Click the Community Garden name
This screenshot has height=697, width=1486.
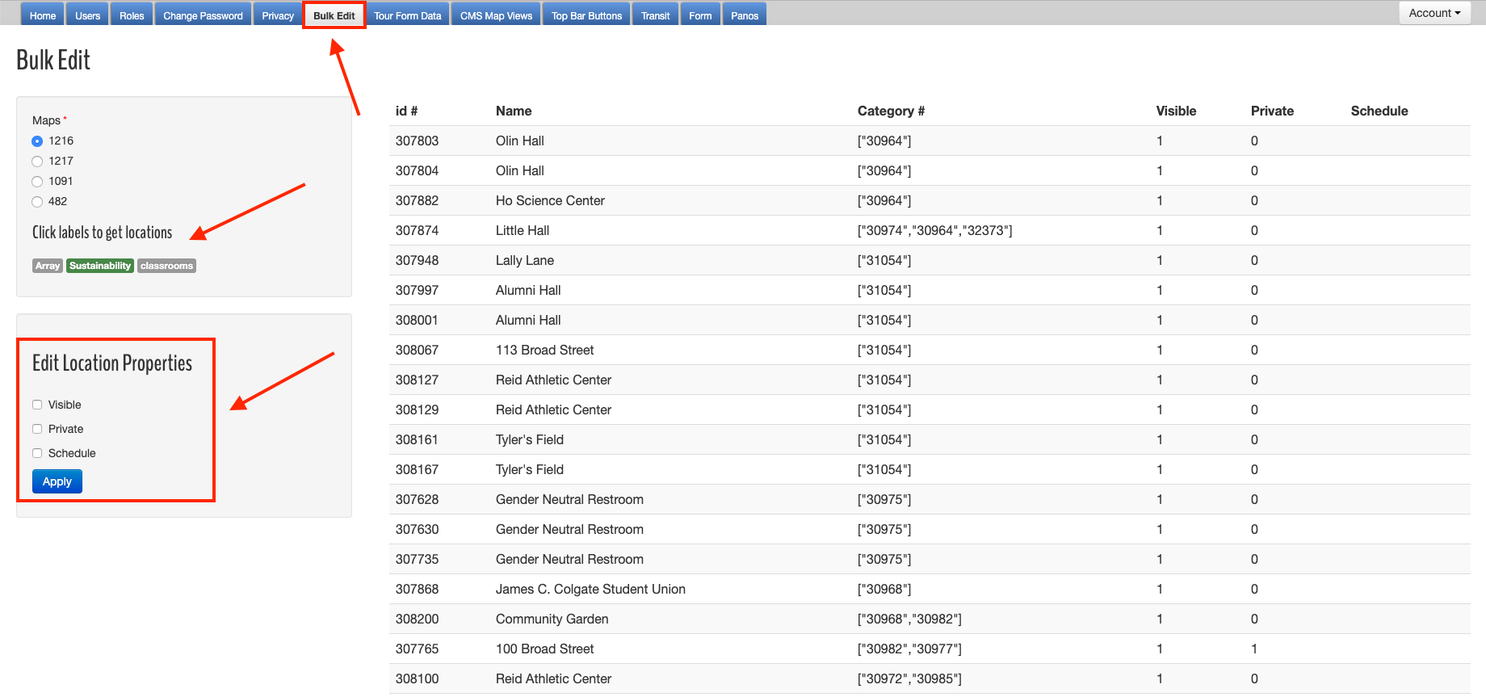(552, 619)
